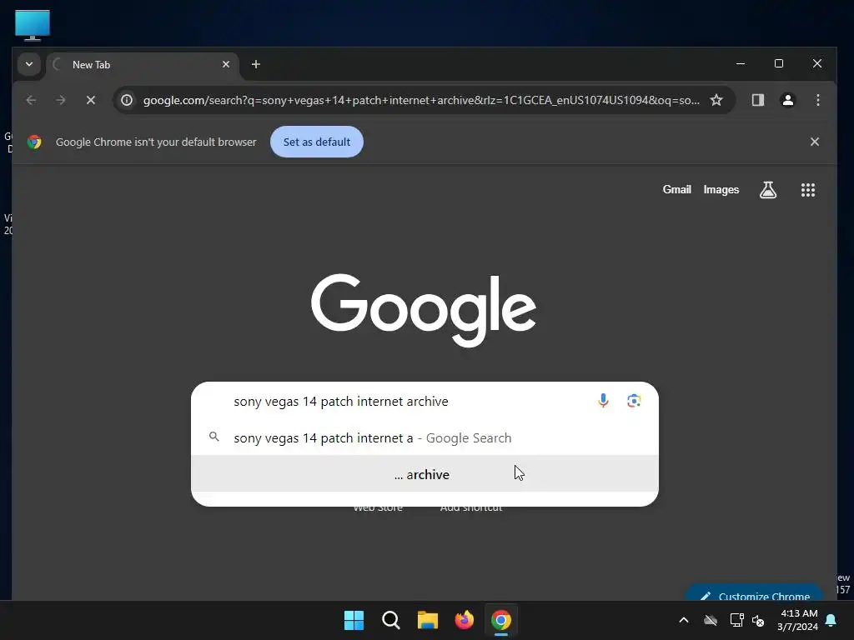Viewport: 854px width, 640px height.
Task: Select suggestion 'sony vegas 14 patch internet a'
Action: pyautogui.click(x=424, y=438)
